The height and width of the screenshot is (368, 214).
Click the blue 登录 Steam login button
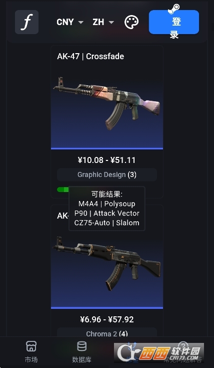point(174,22)
